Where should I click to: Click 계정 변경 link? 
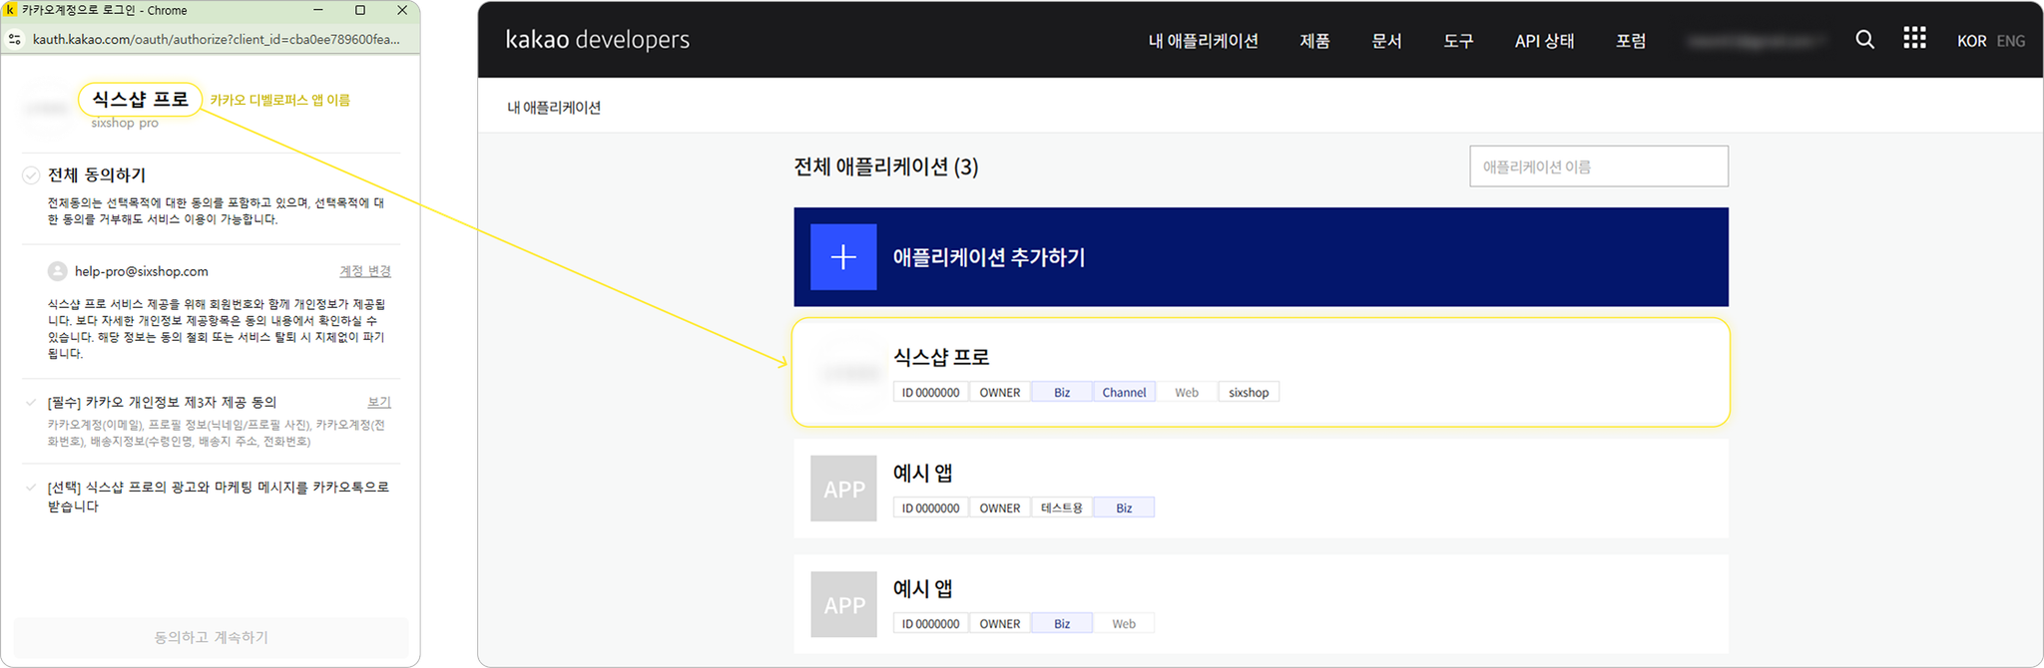(365, 271)
